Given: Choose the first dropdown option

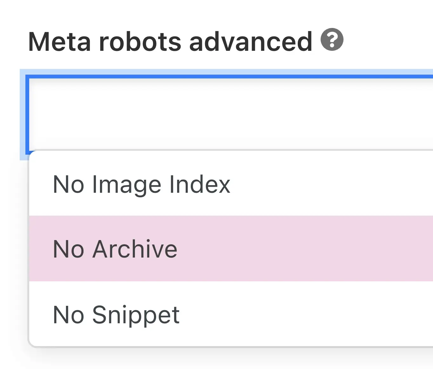Looking at the screenshot, I should [142, 184].
